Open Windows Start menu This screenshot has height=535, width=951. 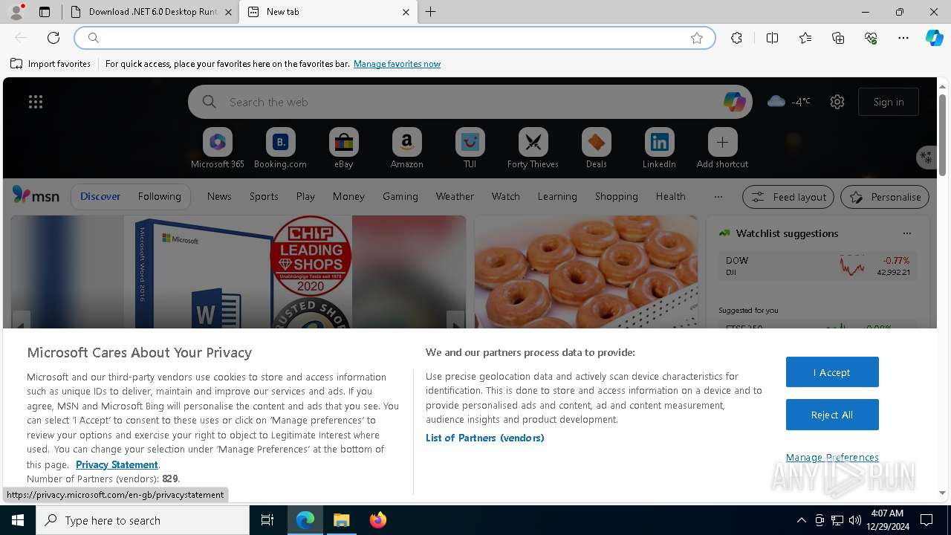[18, 520]
